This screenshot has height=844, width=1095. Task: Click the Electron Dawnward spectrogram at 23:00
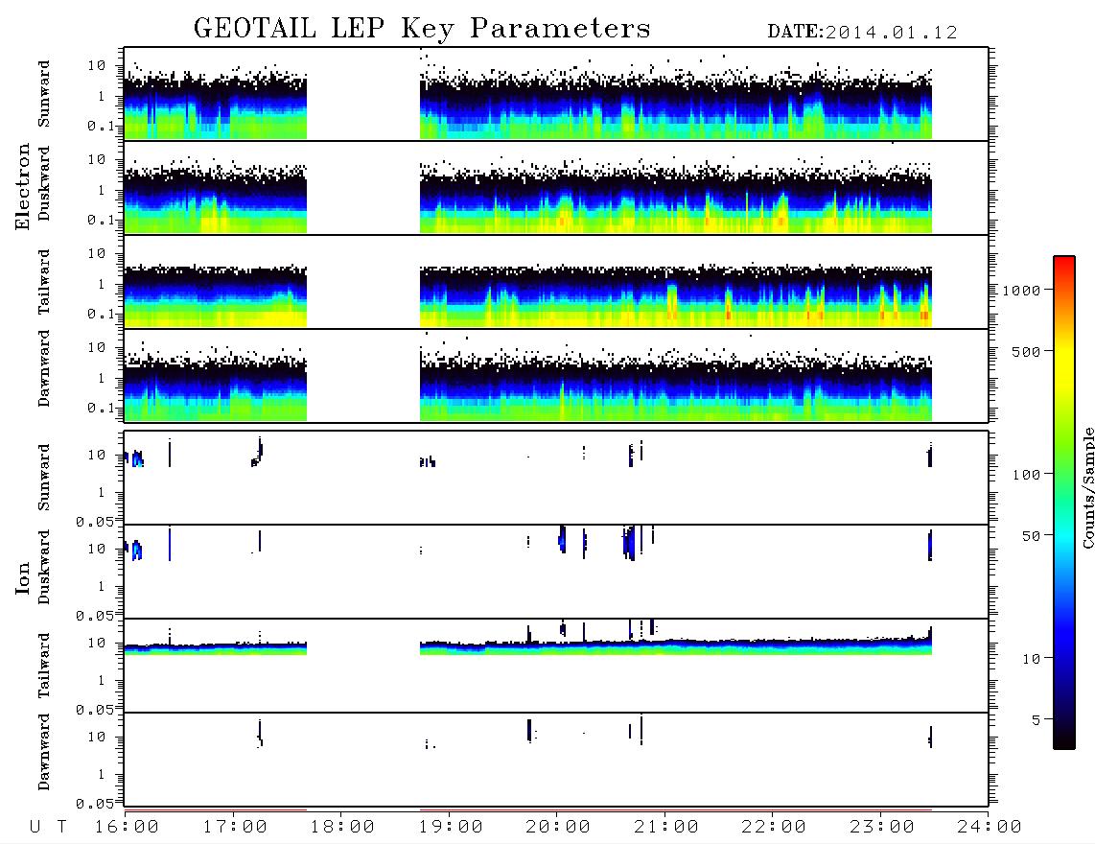[880, 391]
